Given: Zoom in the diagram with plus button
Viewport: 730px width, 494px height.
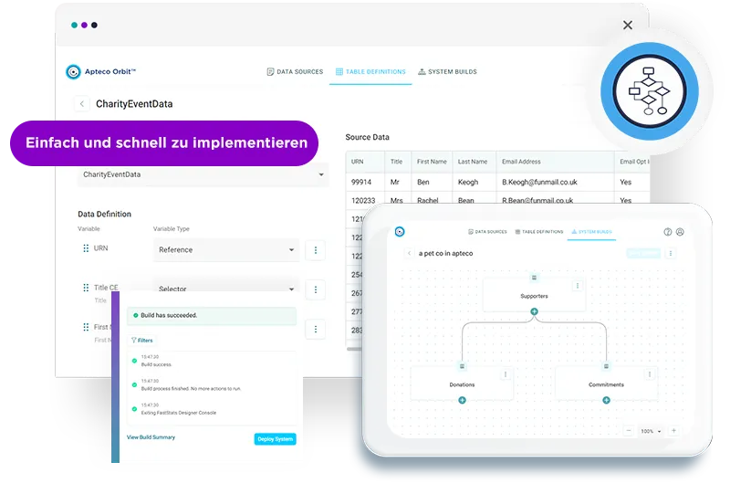Looking at the screenshot, I should click(x=673, y=431).
